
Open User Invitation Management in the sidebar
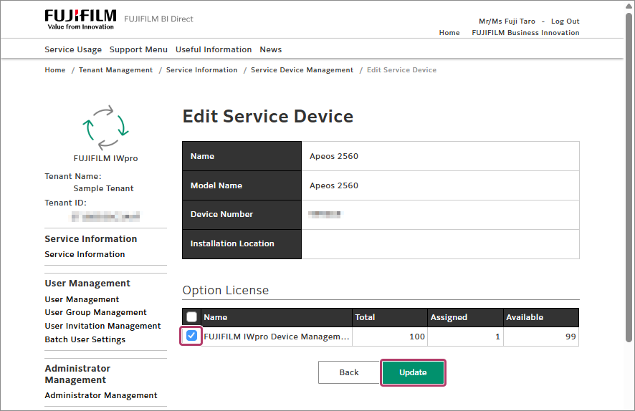pyautogui.click(x=102, y=326)
